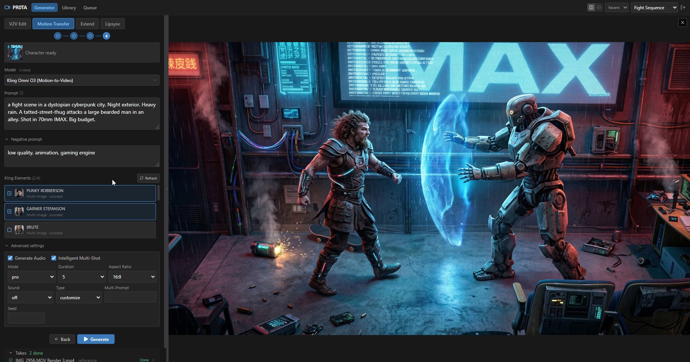Click the PROTA camera logo
Image resolution: width=690 pixels, height=362 pixels.
pyautogui.click(x=7, y=7)
